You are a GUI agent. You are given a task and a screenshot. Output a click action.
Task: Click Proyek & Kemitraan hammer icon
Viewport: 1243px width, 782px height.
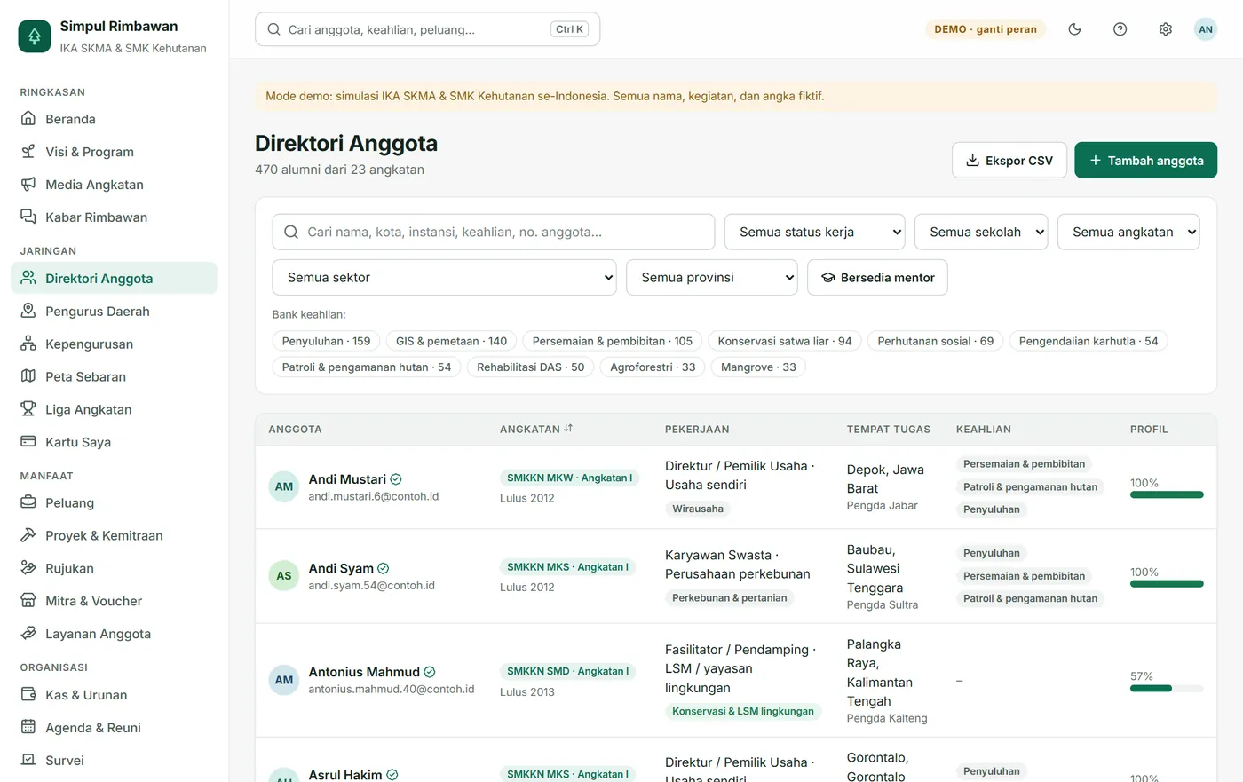[x=28, y=536]
